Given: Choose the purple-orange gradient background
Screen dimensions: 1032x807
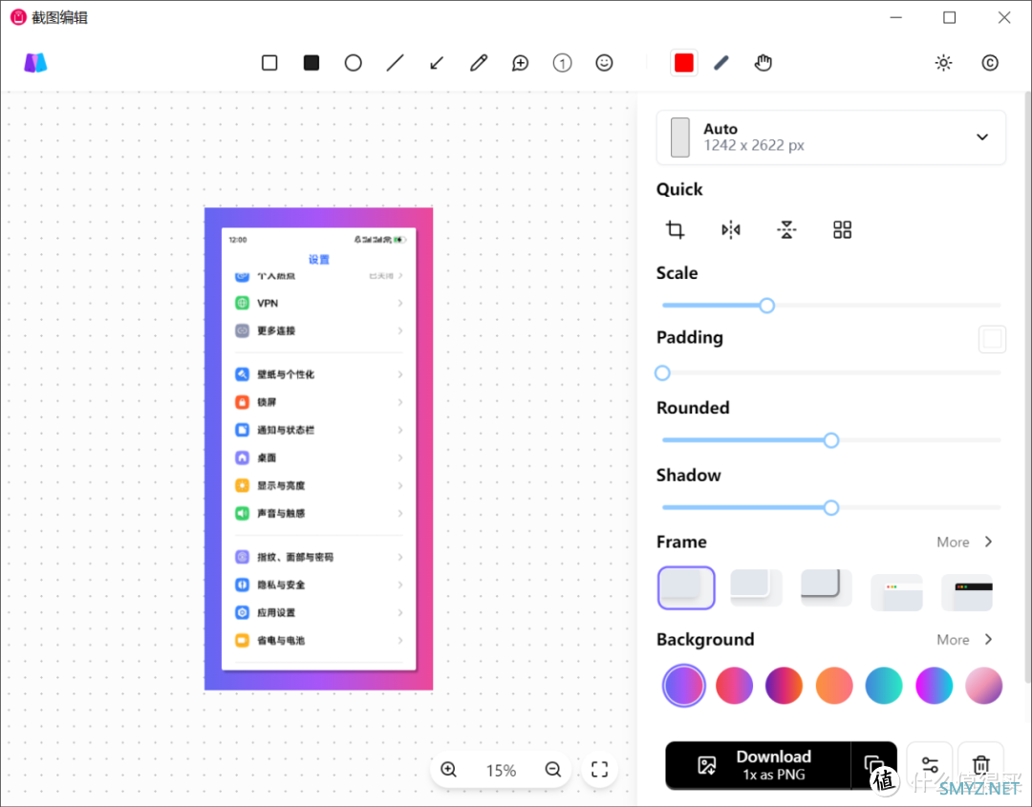Looking at the screenshot, I should (x=784, y=686).
